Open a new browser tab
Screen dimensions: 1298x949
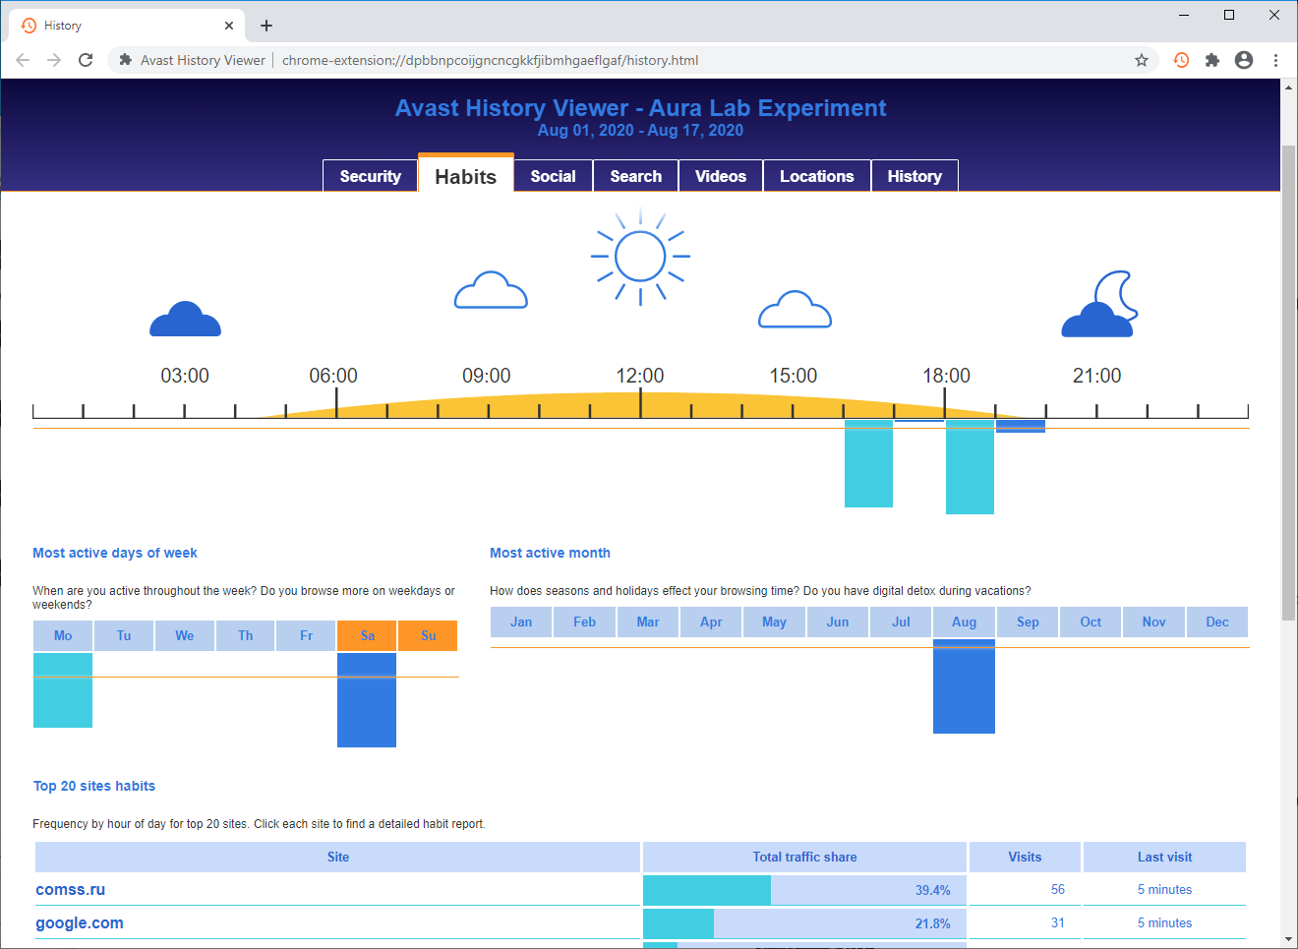pyautogui.click(x=266, y=26)
